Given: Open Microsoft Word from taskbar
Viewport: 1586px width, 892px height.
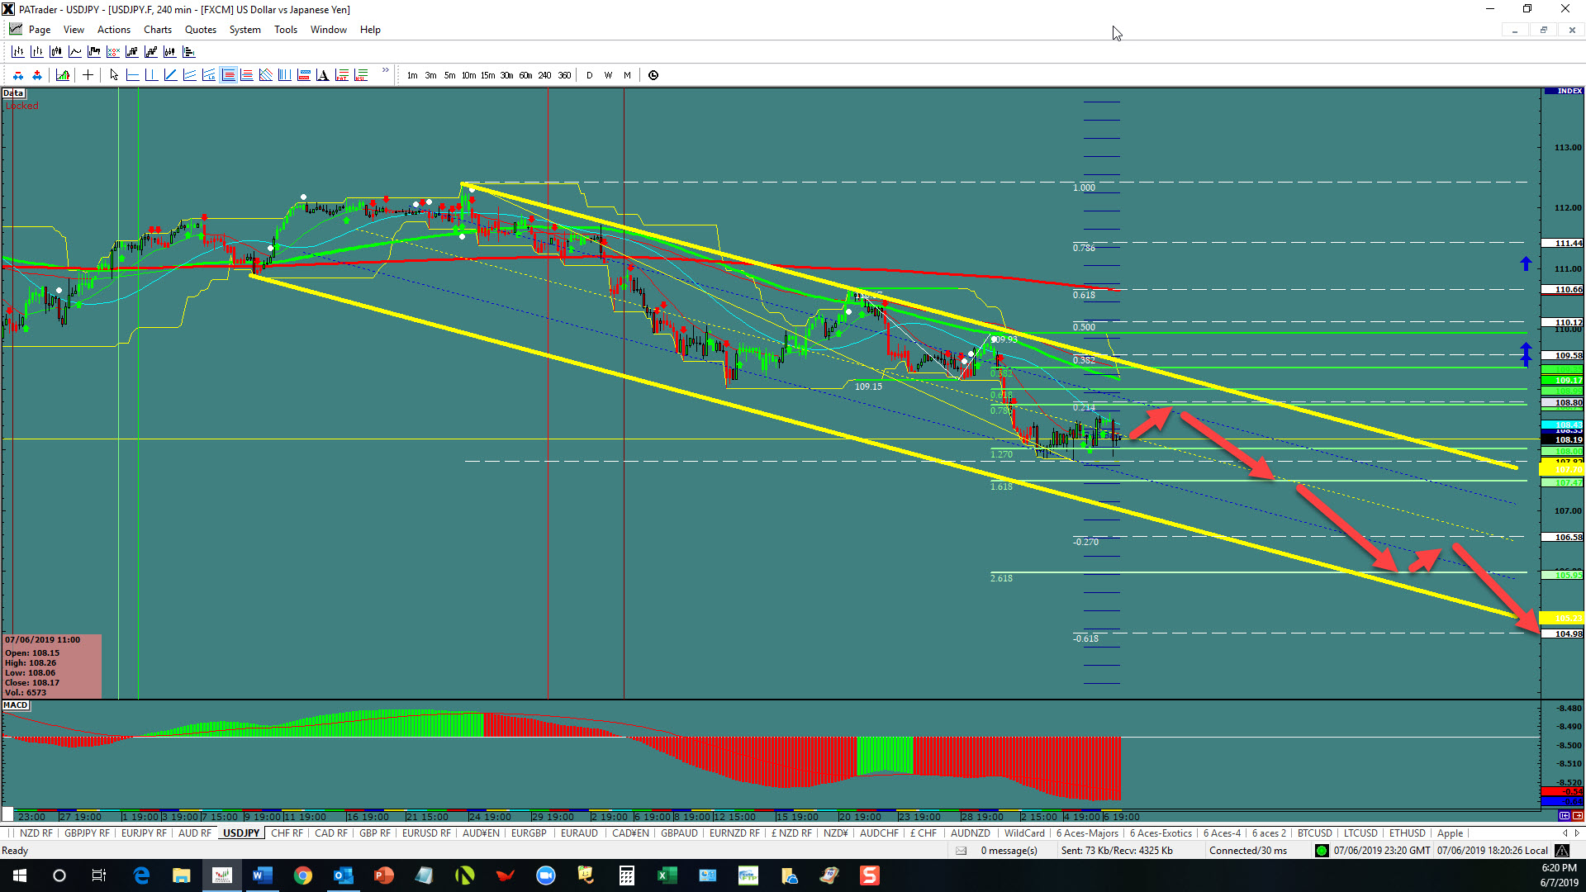Looking at the screenshot, I should coord(263,875).
